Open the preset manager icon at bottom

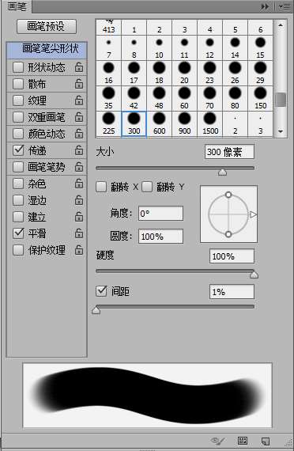(x=243, y=441)
